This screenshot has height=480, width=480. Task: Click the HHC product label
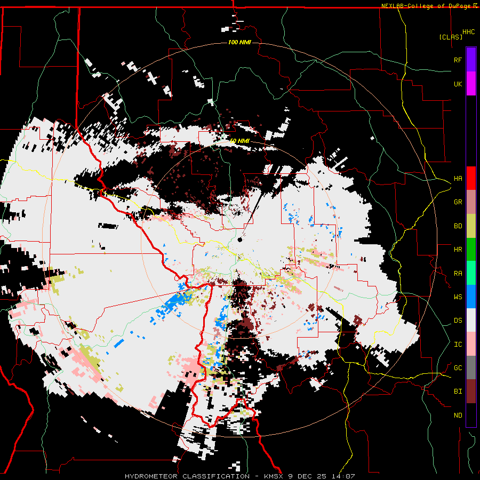coord(468,32)
